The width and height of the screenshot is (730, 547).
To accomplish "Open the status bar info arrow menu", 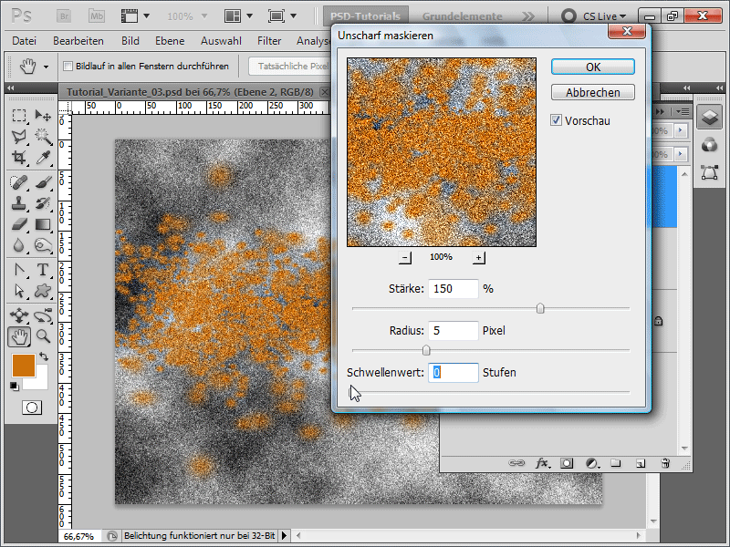I will pyautogui.click(x=284, y=536).
